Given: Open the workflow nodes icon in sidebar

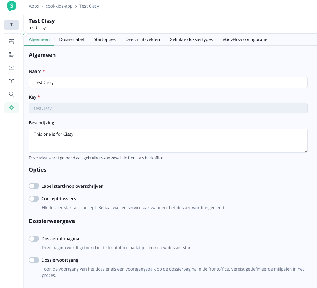Looking at the screenshot, I should (11, 41).
